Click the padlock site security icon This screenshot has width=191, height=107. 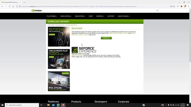click(x=20, y=7)
